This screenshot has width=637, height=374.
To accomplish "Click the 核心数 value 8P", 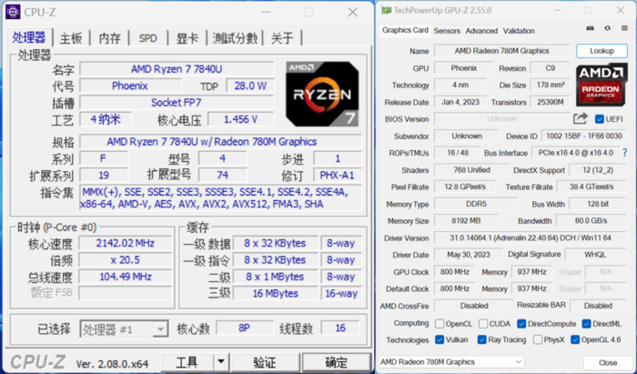I will [244, 329].
